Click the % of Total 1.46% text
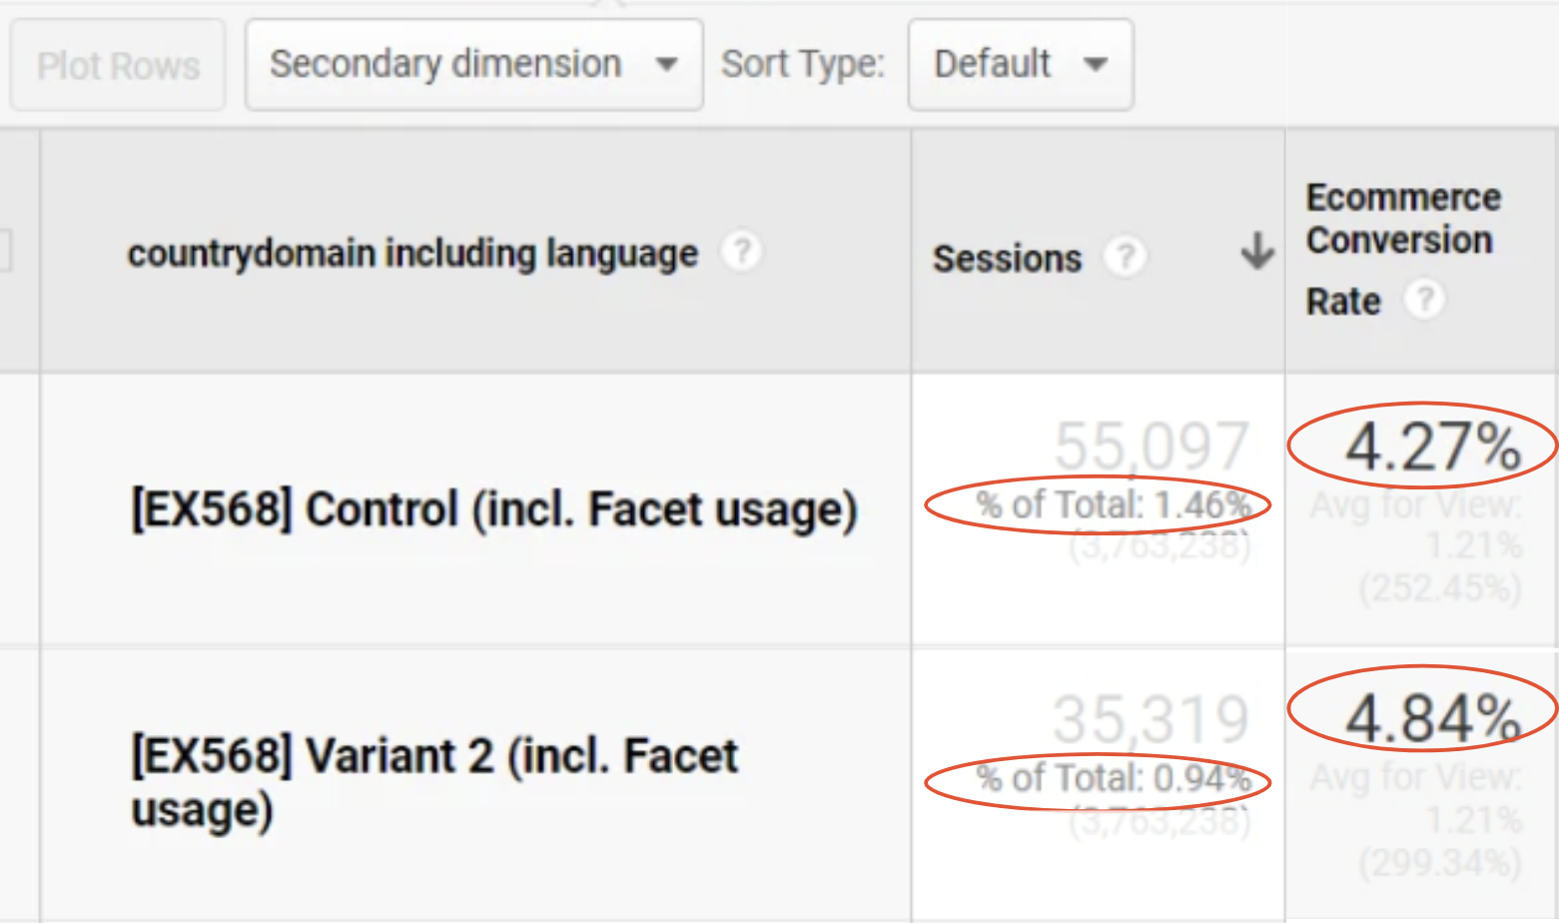 click(1113, 505)
